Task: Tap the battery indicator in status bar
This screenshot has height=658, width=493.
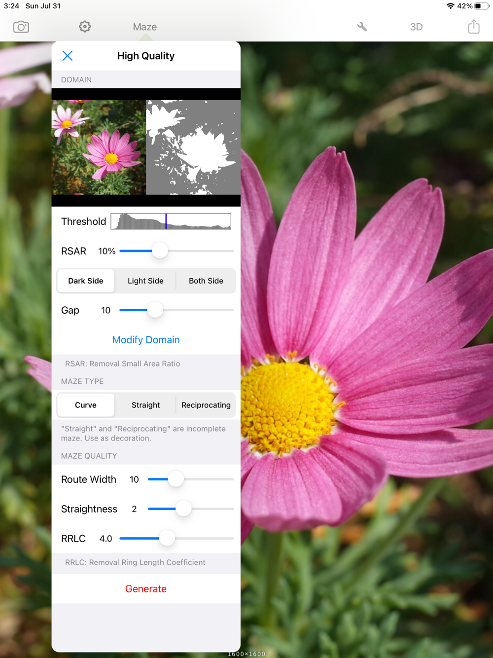Action: (x=482, y=6)
